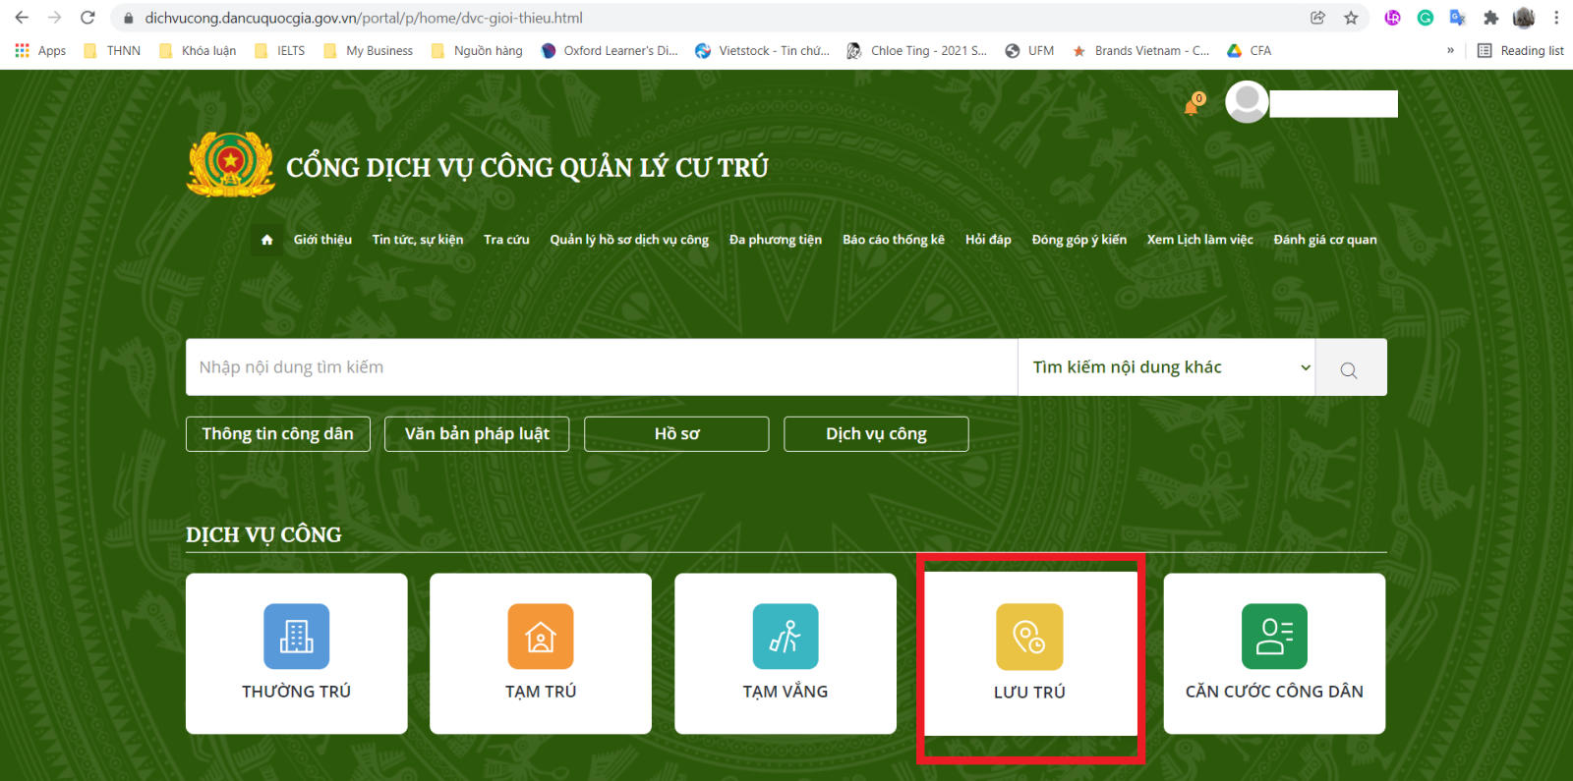1573x781 pixels.
Task: Open the Hỏi đáp menu item
Action: 988,240
